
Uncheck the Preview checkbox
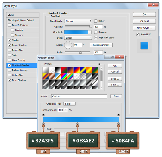click(x=138, y=34)
